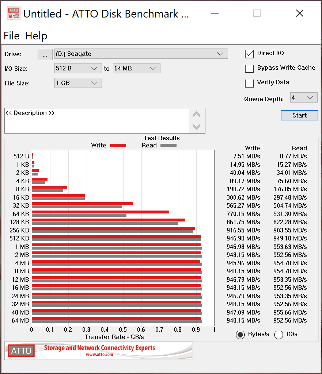
Task: Click the 128 KB row label
Action: [19, 222]
